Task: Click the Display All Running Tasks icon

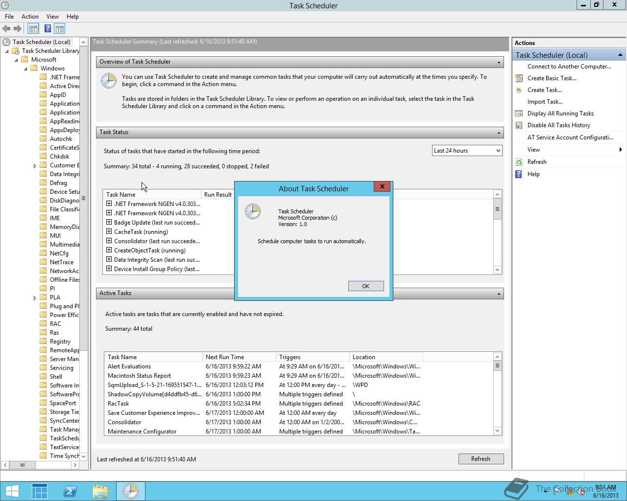Action: [519, 114]
